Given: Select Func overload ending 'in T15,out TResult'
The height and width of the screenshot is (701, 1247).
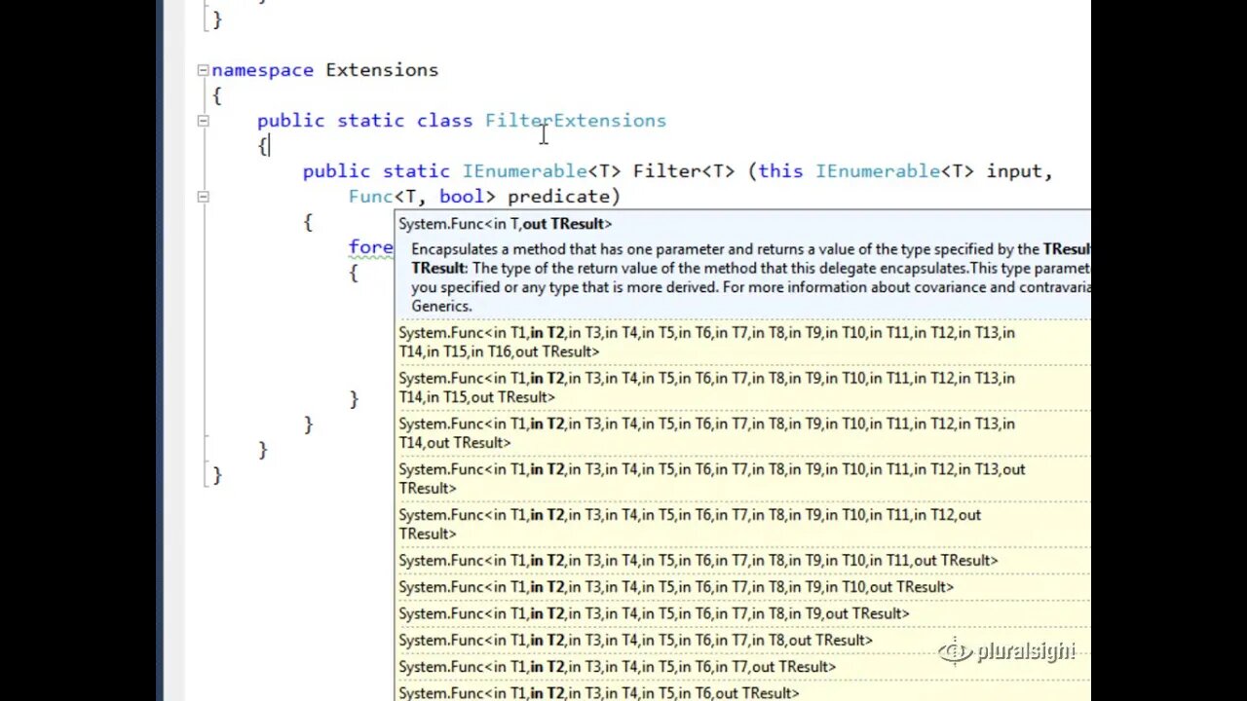Looking at the screenshot, I should click(742, 387).
